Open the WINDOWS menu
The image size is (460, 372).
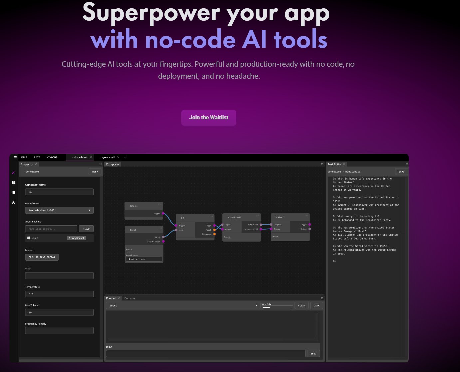pos(52,157)
